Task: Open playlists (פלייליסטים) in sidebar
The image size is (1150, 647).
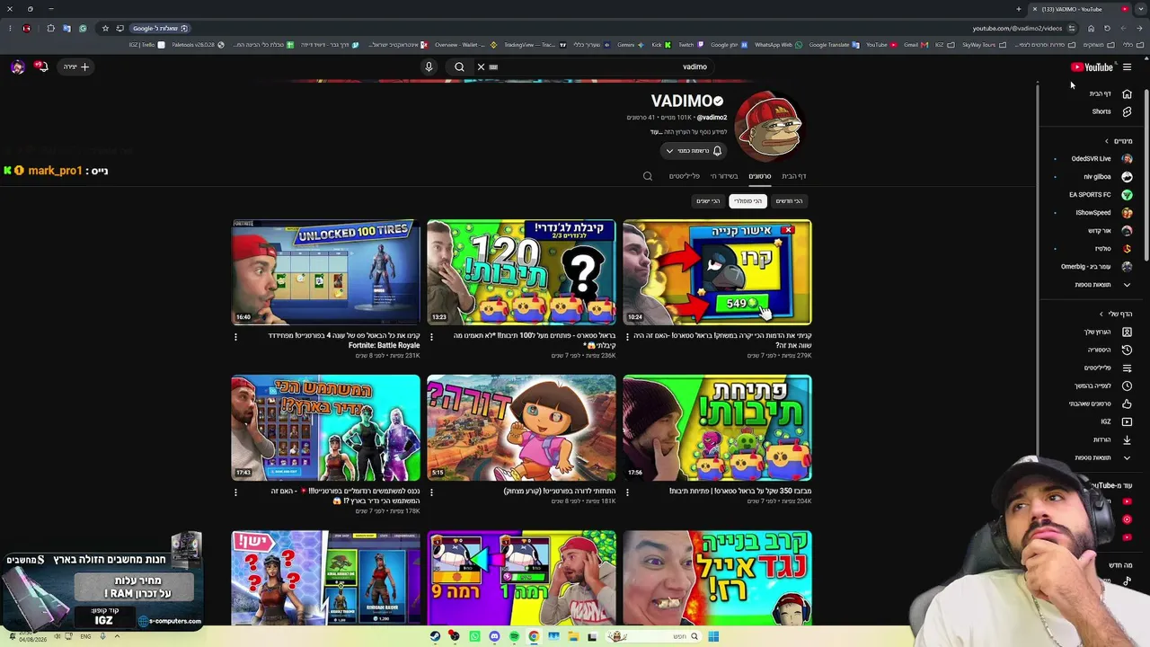Action: tap(1108, 368)
